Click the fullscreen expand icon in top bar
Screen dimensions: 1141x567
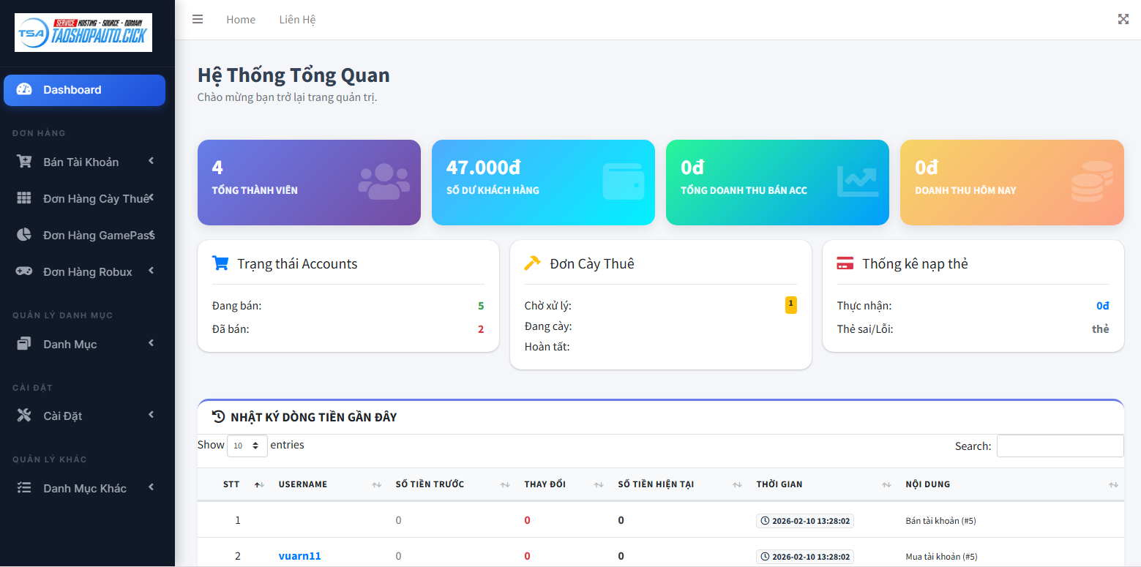[1123, 20]
